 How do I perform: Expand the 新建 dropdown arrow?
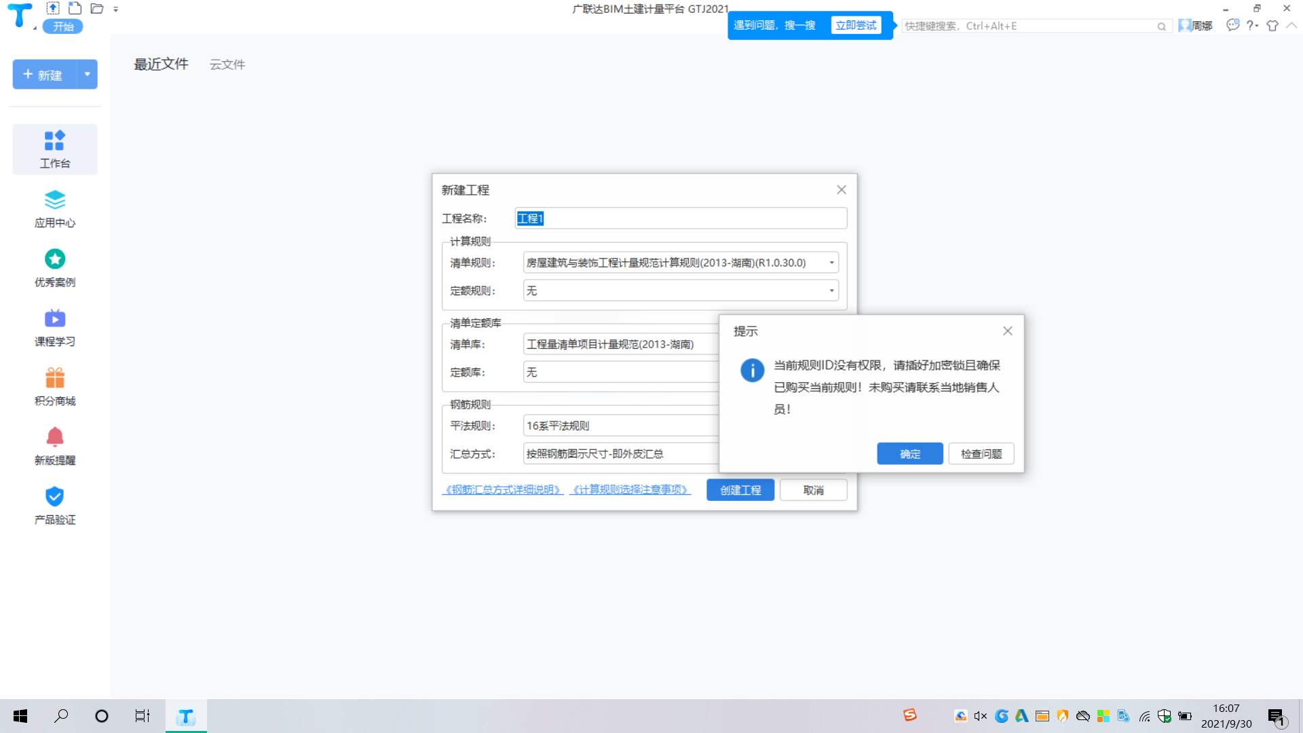(87, 75)
